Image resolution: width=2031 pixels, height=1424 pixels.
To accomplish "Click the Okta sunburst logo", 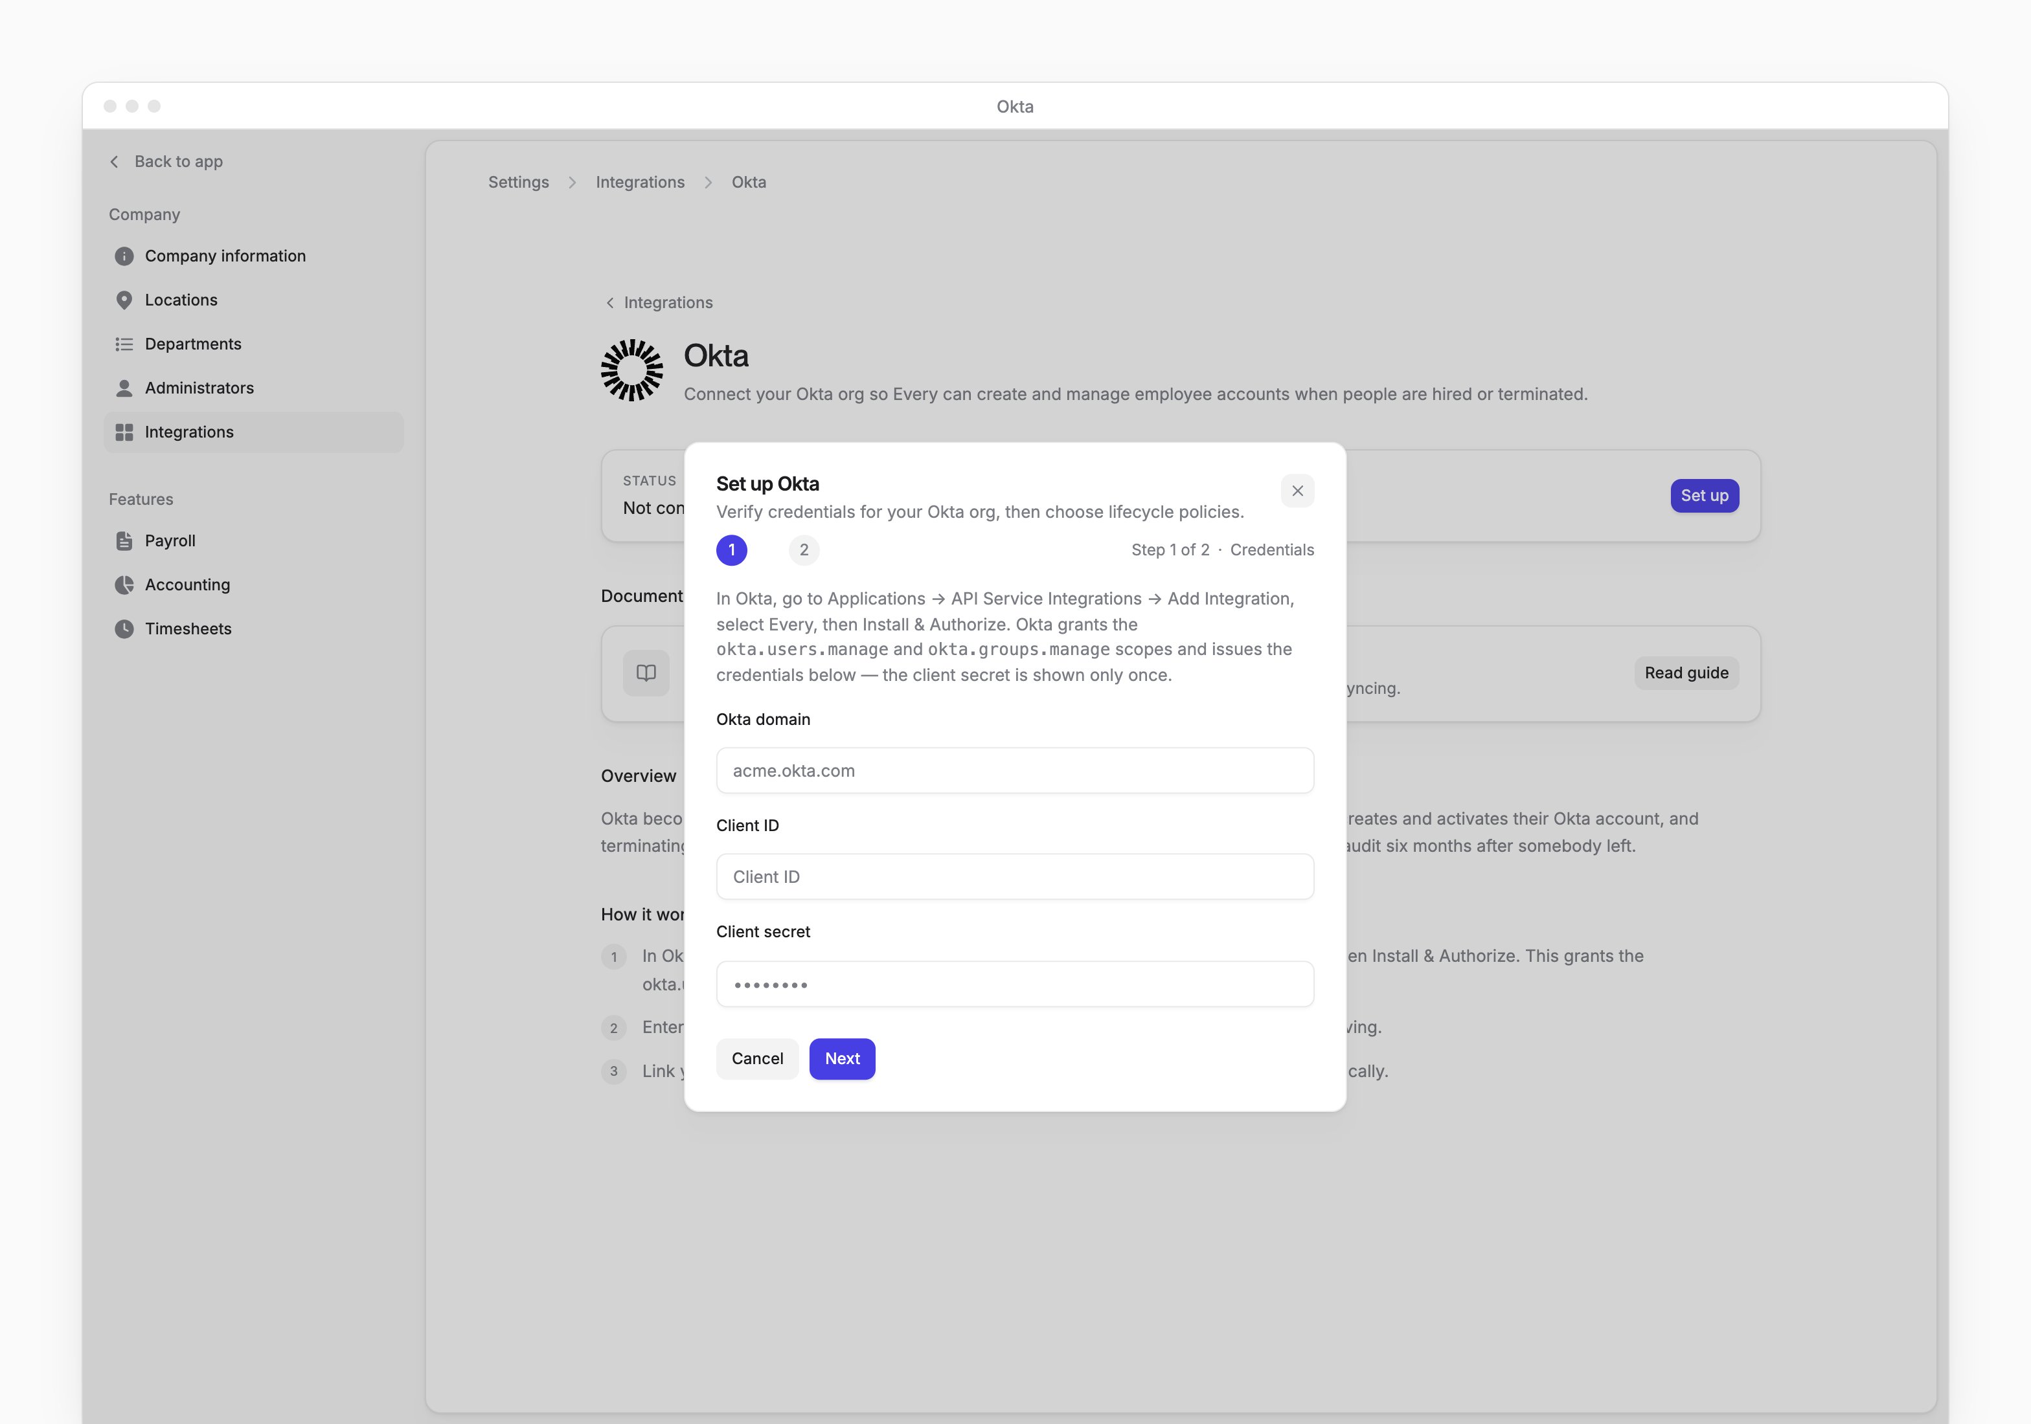I will click(631, 370).
